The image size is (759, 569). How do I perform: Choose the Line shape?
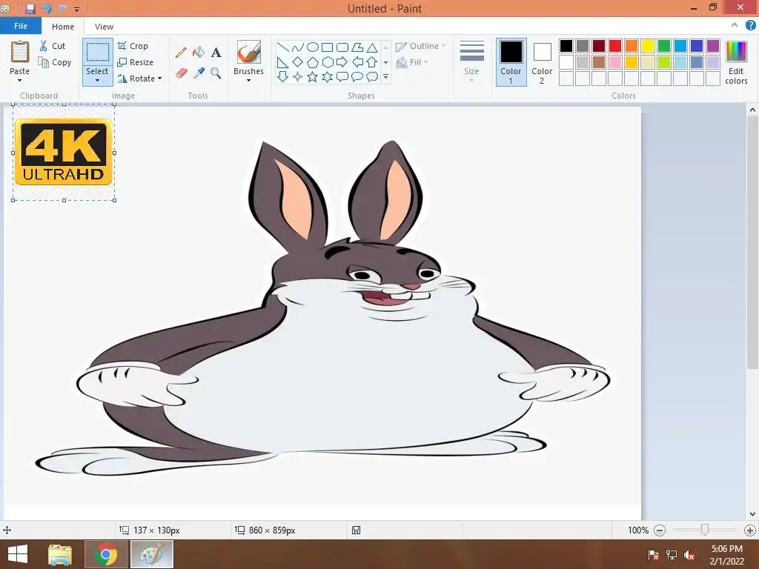pos(282,47)
